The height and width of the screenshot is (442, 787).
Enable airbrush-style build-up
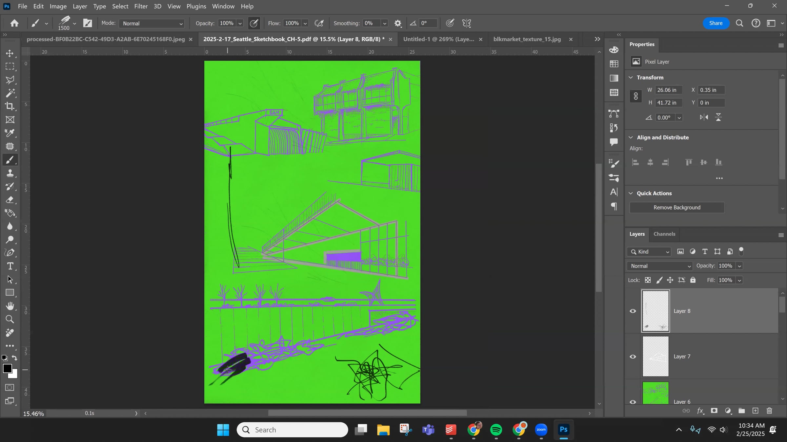(319, 23)
